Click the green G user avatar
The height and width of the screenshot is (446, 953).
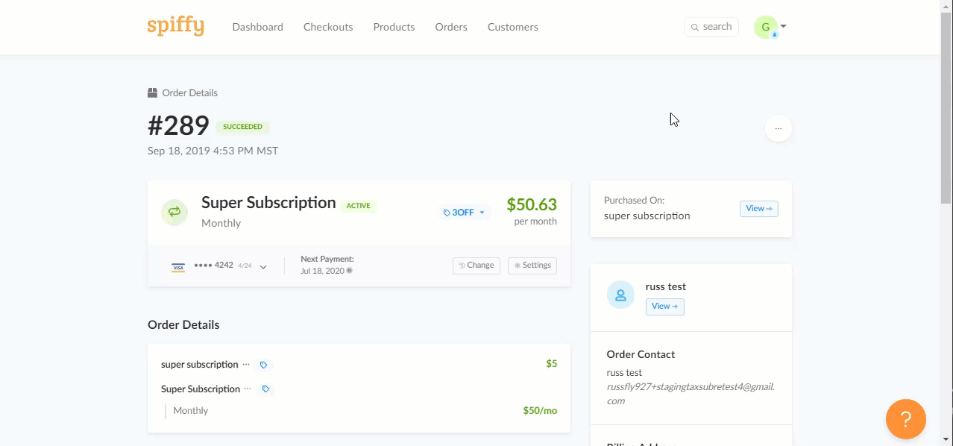click(765, 27)
